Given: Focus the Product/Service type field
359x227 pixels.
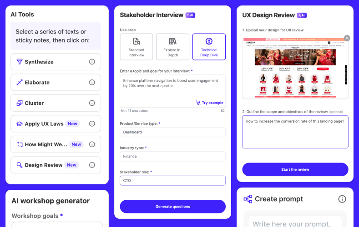Looking at the screenshot, I should pos(172,132).
